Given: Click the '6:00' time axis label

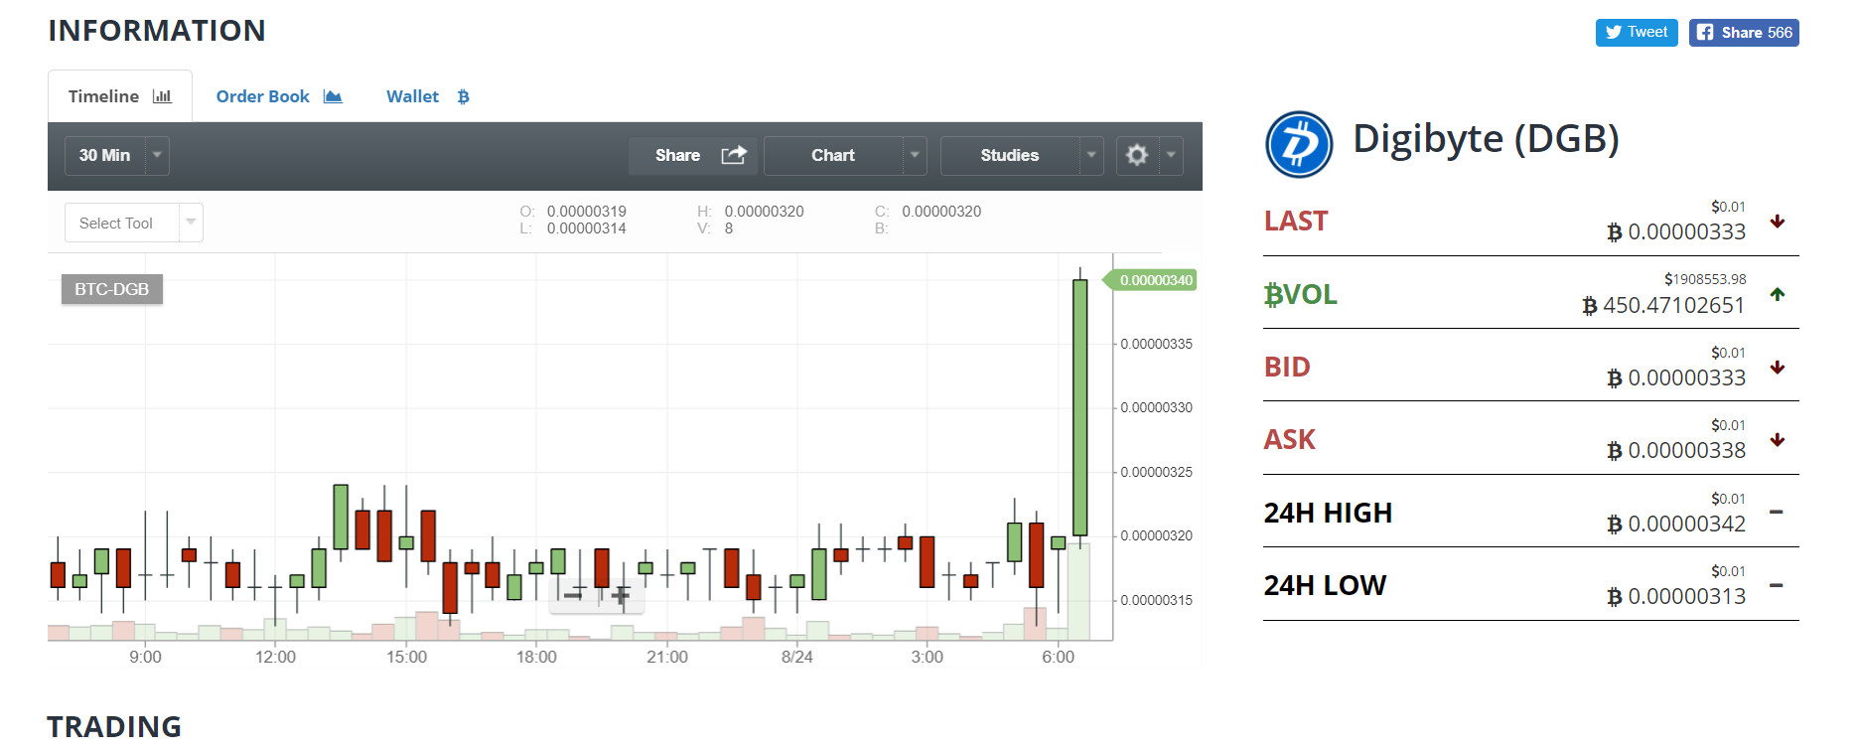Looking at the screenshot, I should [1059, 657].
